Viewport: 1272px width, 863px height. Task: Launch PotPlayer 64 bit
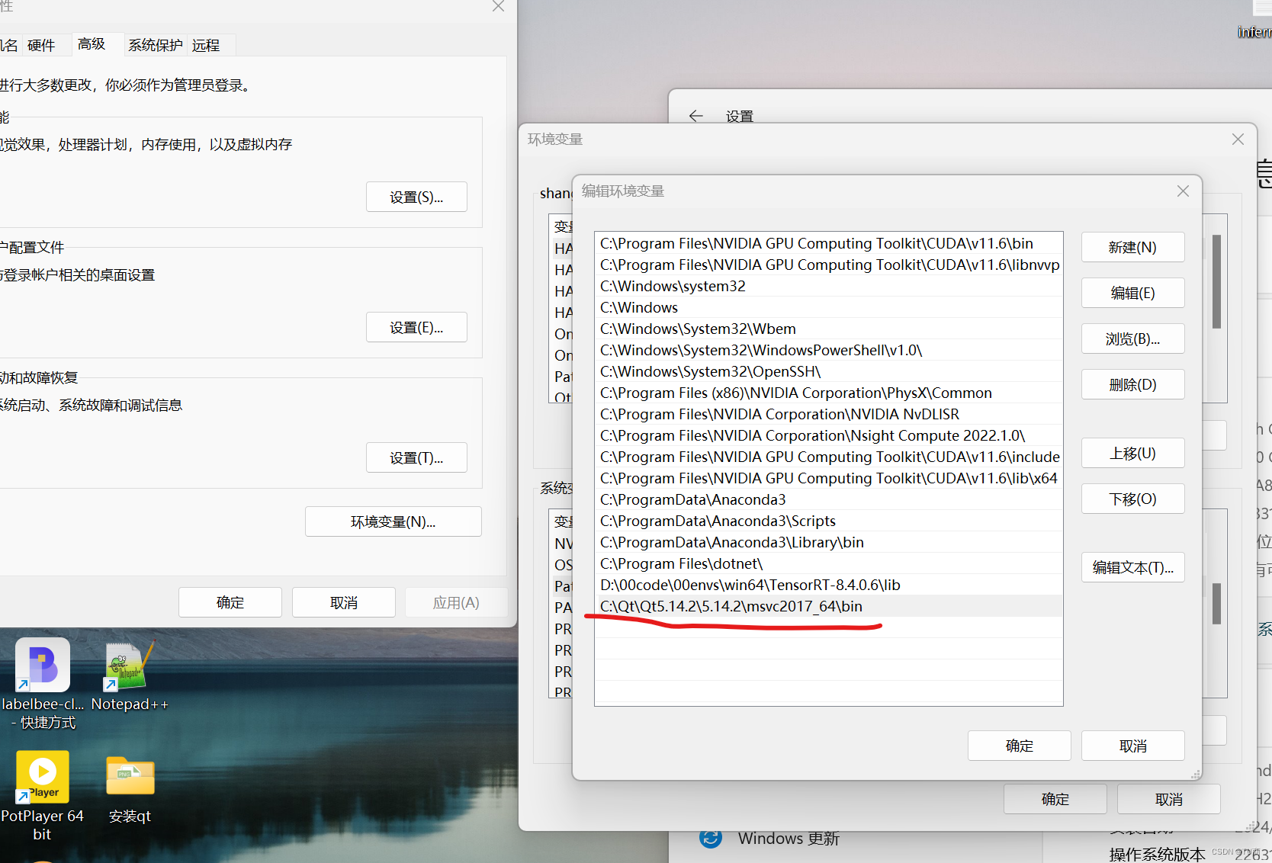click(x=42, y=776)
